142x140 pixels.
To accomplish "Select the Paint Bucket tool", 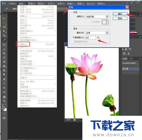I will [x=4, y=66].
